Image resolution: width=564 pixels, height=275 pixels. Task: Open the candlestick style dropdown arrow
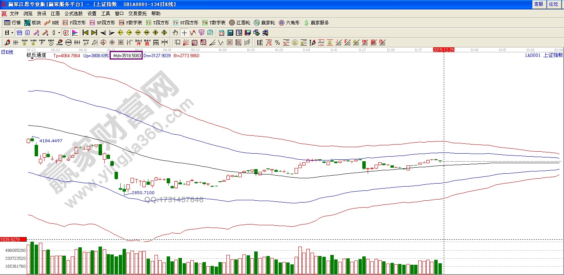[x=59, y=33]
